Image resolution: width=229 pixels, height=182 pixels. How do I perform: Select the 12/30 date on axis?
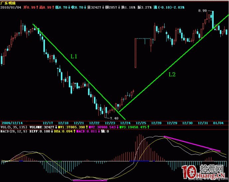(188, 123)
